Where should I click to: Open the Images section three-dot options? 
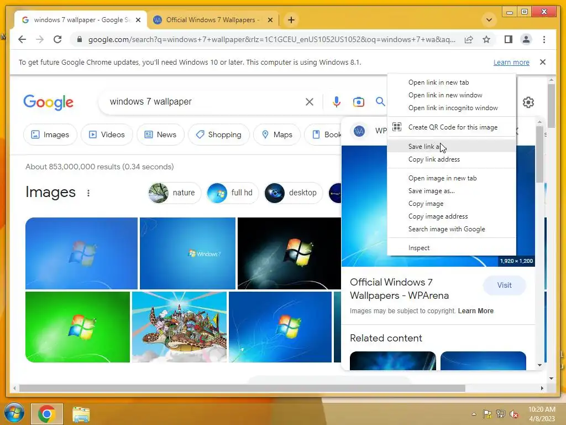(88, 193)
